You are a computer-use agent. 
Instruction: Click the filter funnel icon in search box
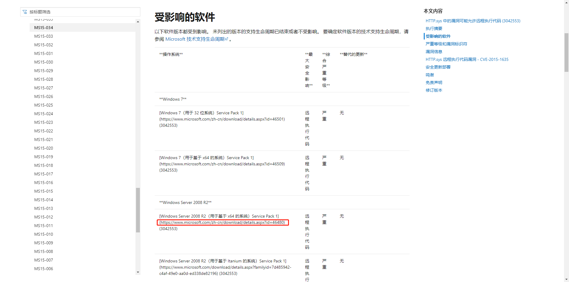[x=25, y=12]
